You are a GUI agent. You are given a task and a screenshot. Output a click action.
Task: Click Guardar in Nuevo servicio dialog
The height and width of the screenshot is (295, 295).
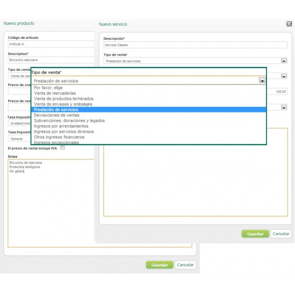click(255, 234)
